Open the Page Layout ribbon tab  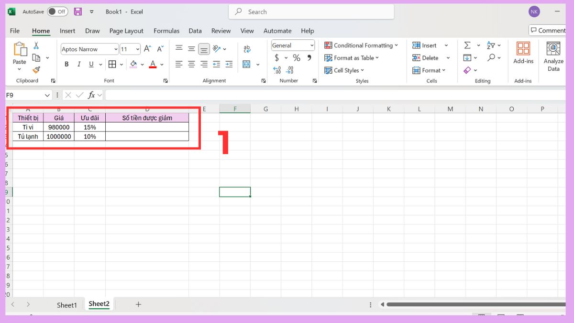126,31
